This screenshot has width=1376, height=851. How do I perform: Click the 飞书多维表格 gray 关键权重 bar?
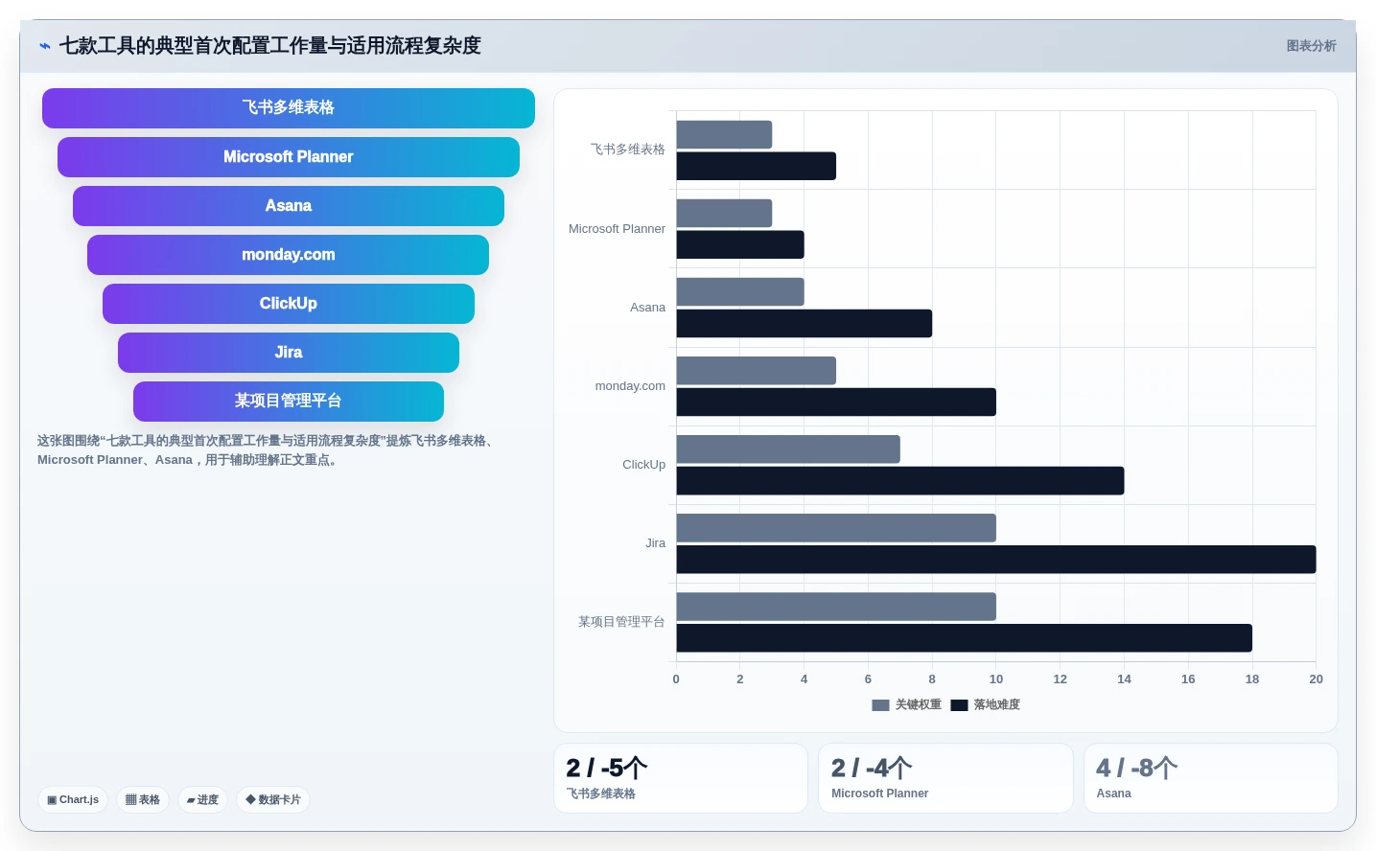(724, 134)
